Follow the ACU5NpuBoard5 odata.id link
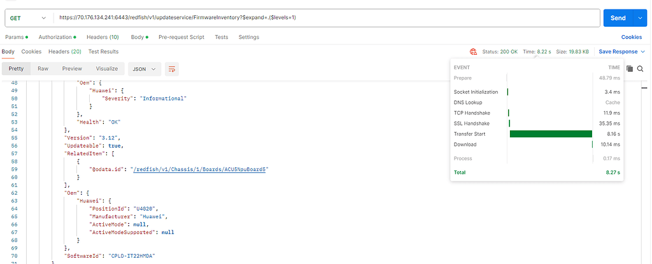Viewport: 652px width, 264px height. [x=200, y=169]
